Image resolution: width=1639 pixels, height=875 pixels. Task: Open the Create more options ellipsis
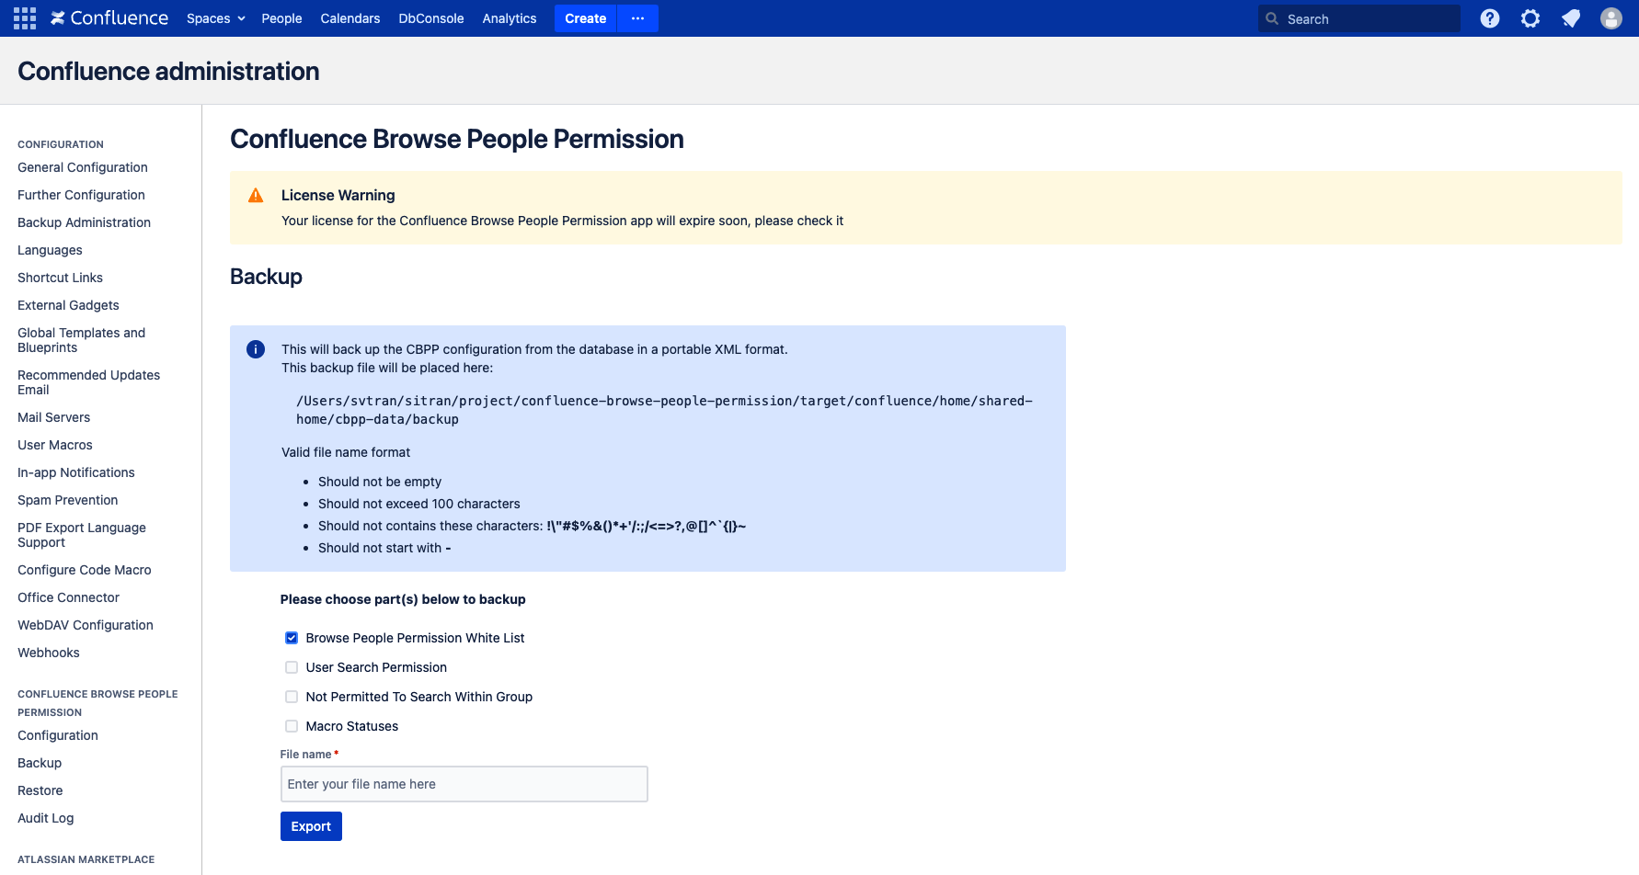(637, 18)
